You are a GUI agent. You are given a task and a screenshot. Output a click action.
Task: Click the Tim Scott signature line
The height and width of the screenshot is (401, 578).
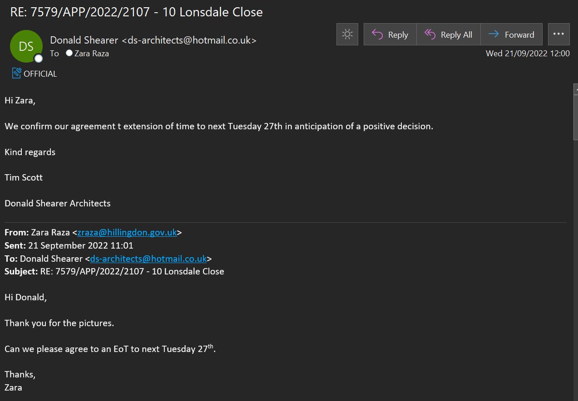[24, 177]
